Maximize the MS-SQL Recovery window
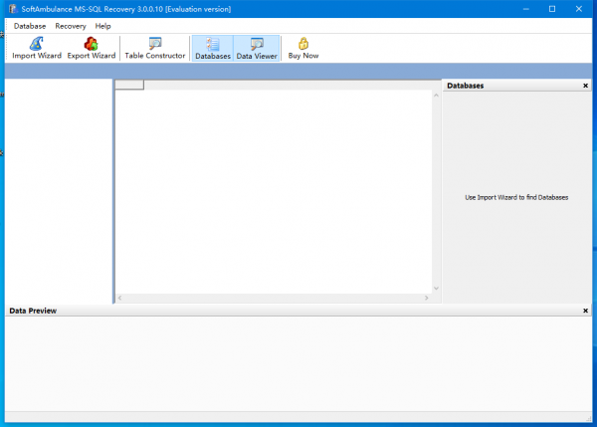The image size is (597, 427). [552, 9]
